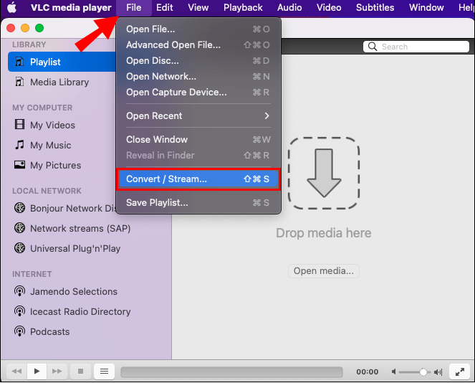475x383 pixels.
Task: Click the search magnifier icon
Action: [373, 47]
